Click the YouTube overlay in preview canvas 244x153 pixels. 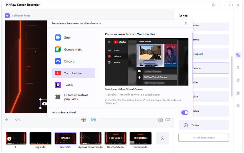click(44, 104)
